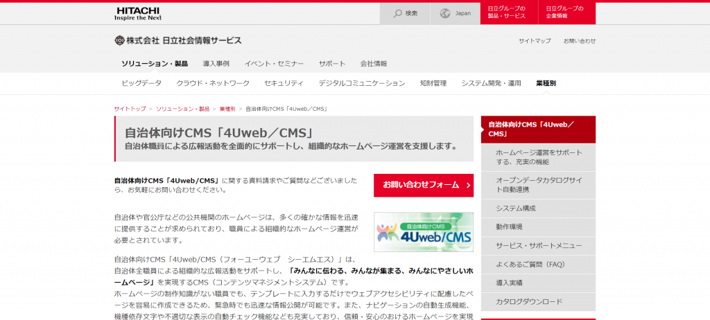
Task: Click the red お問い合わせフォーム button
Action: click(424, 185)
